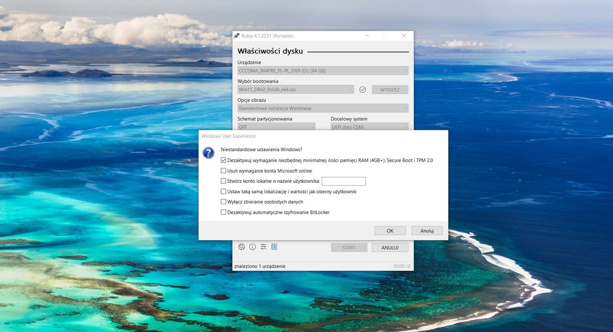Open the Opcje obrazu dropdown
The height and width of the screenshot is (332, 613).
pyautogui.click(x=323, y=108)
